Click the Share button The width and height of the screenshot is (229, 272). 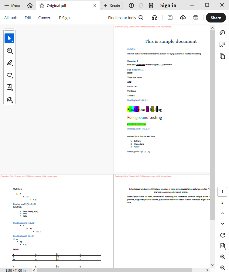tap(216, 18)
